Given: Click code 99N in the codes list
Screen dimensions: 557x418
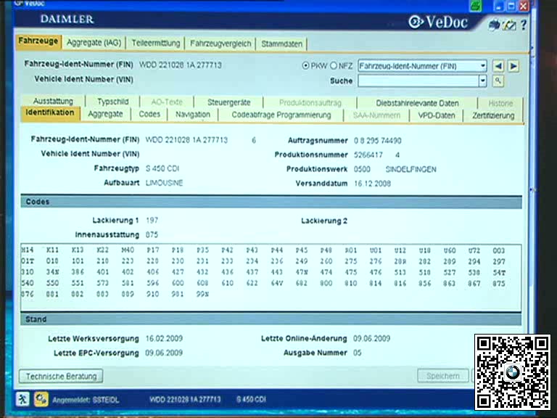Looking at the screenshot, I should 202,295.
